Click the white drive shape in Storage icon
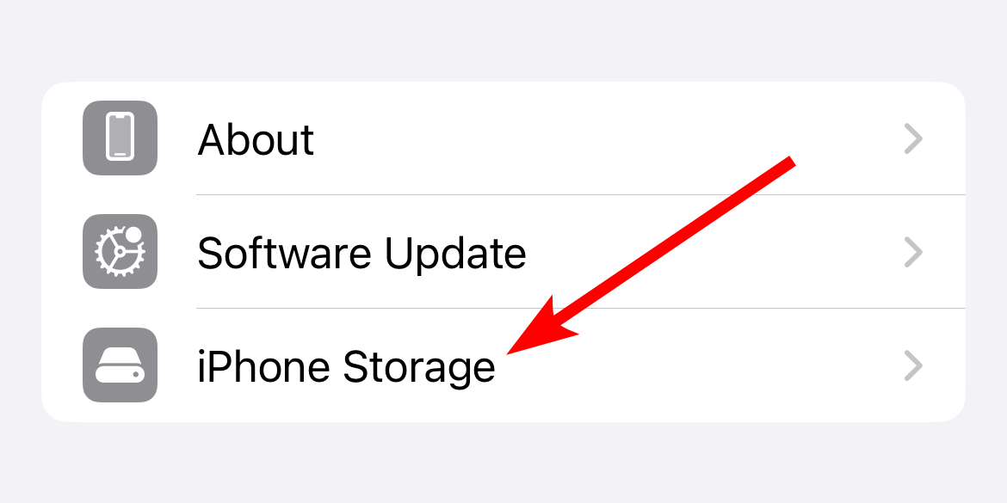The width and height of the screenshot is (1007, 503). 120,365
